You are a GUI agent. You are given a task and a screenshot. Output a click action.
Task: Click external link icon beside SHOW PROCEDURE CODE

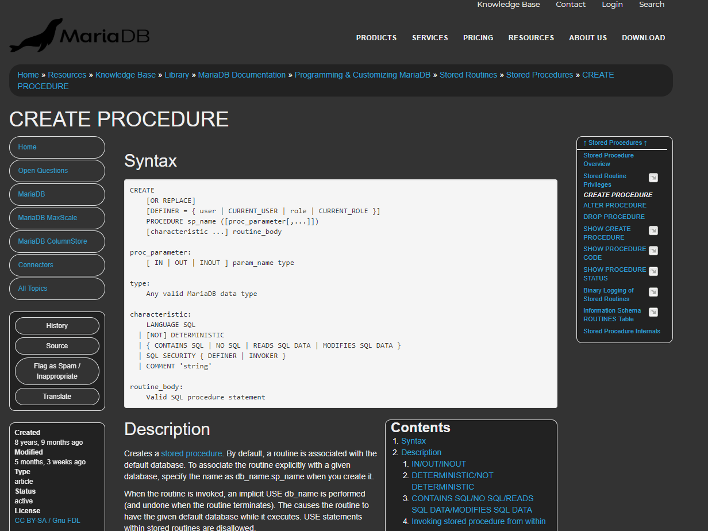pos(653,250)
